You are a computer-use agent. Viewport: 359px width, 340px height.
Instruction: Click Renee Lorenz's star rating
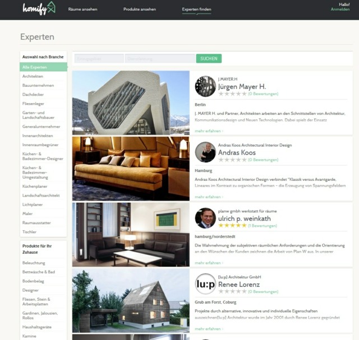click(232, 291)
